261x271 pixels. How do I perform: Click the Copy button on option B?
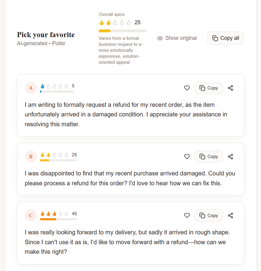[x=209, y=156]
